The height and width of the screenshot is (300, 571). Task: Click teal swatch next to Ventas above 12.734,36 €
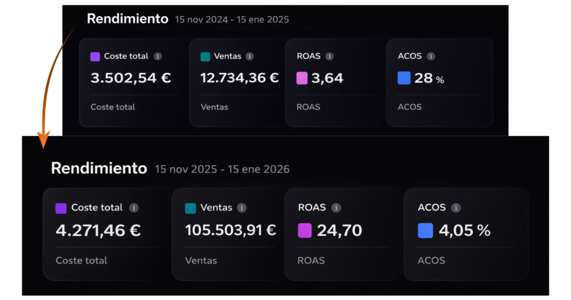click(x=205, y=56)
